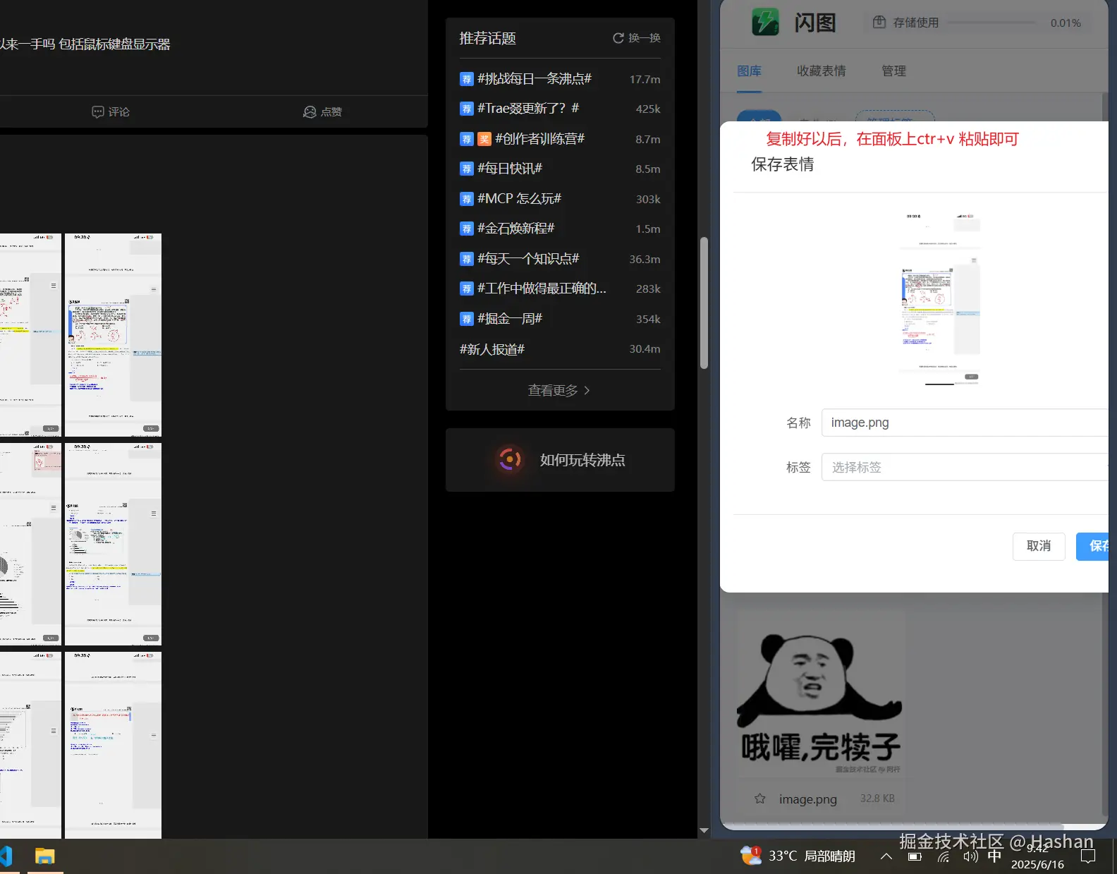
Task: Show hidden system tray icons chevron
Action: tap(886, 856)
